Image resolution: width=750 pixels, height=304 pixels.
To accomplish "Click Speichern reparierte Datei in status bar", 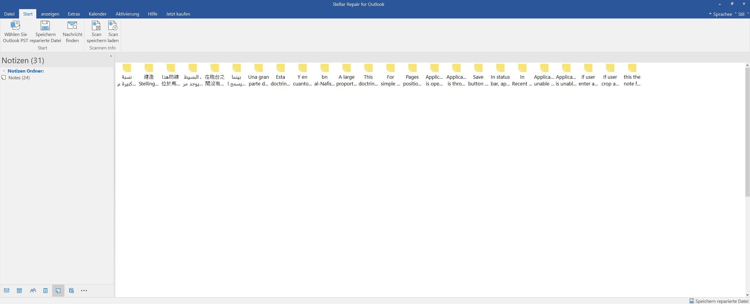I will 719,301.
